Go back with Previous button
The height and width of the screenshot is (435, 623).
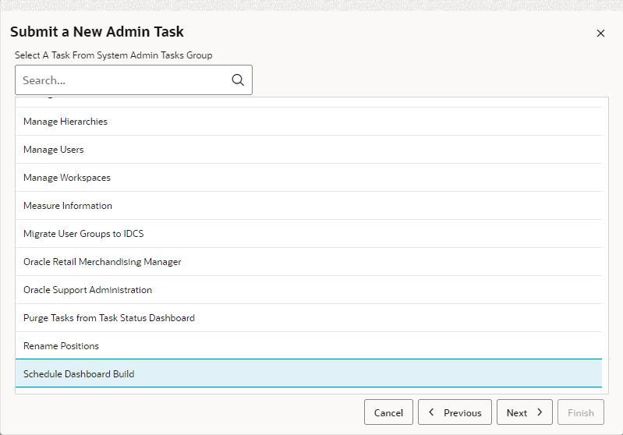[455, 412]
